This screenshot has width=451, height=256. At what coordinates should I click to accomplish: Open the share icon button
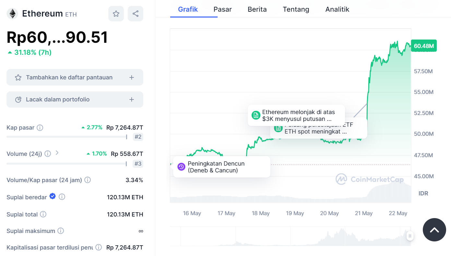(136, 14)
